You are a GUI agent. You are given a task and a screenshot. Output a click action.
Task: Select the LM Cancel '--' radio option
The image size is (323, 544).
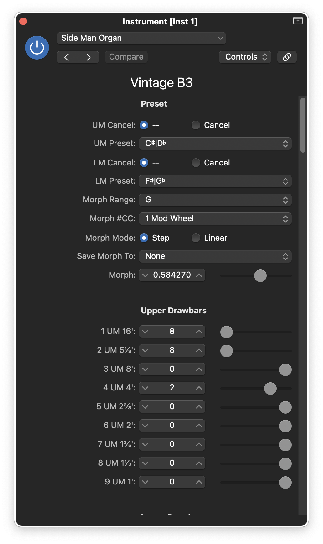[x=144, y=163]
